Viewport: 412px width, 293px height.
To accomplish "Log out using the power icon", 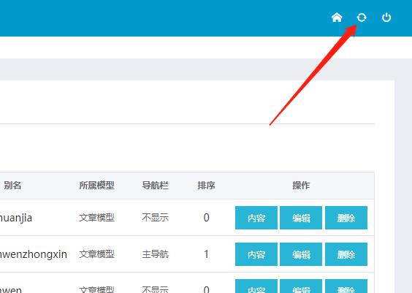I will click(x=386, y=18).
